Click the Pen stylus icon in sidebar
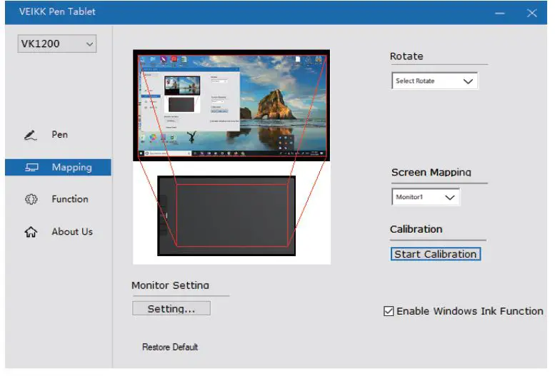This screenshot has width=555, height=376. 31,135
